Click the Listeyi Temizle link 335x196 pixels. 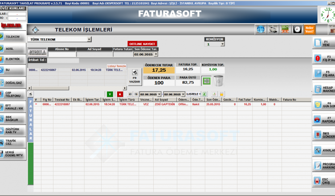click(x=117, y=66)
